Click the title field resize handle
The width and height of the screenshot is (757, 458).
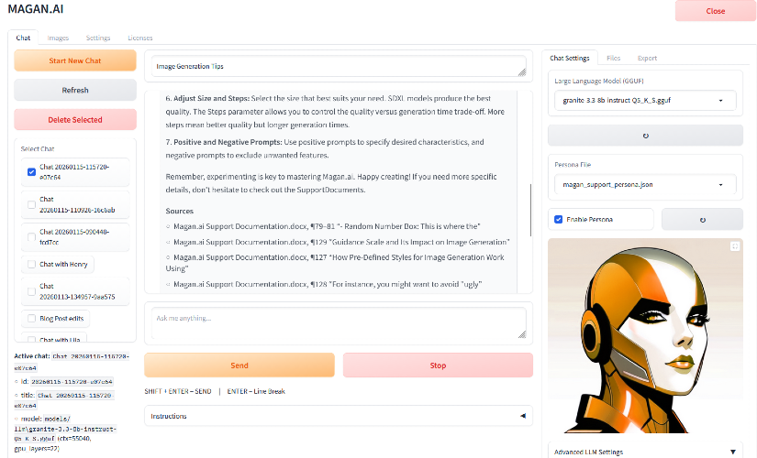[x=522, y=72]
